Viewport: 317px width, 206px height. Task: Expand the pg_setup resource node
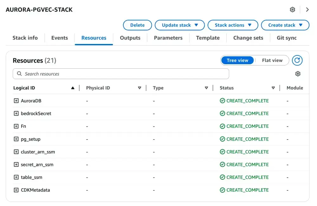16,139
